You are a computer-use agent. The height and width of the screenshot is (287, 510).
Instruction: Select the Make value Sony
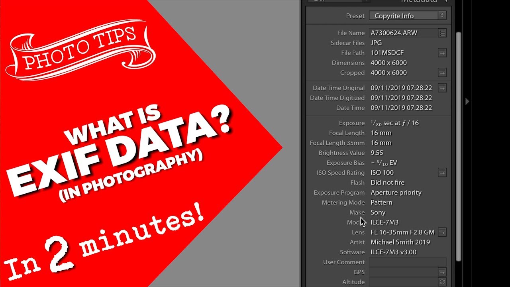(378, 212)
